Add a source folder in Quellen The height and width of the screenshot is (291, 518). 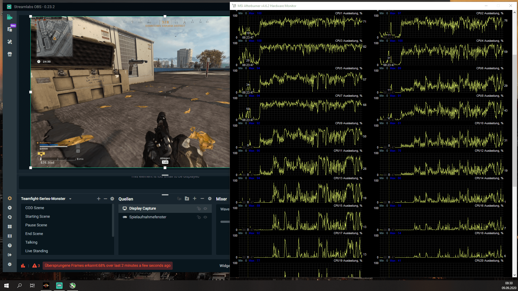tap(187, 199)
